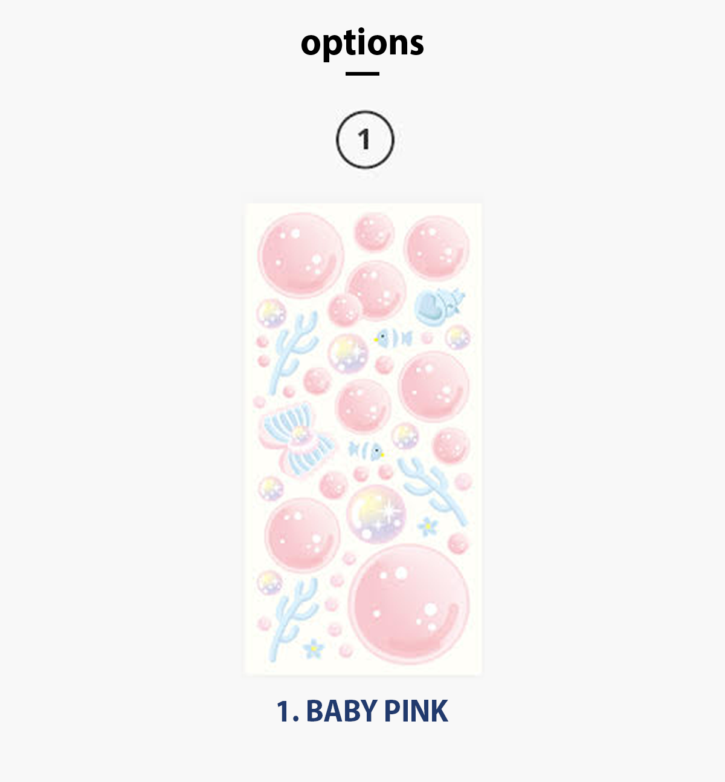The image size is (725, 782).
Task: Click the largest pink bubble on the sheet
Action: pos(410,602)
